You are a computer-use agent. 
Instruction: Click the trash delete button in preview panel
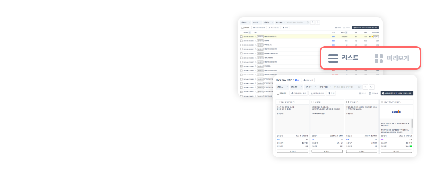pos(331,93)
